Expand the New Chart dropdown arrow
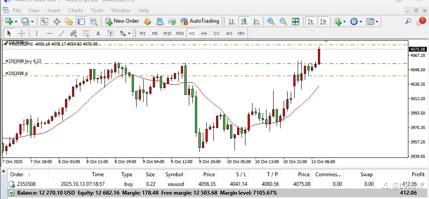429x199 pixels. pyautogui.click(x=16, y=21)
